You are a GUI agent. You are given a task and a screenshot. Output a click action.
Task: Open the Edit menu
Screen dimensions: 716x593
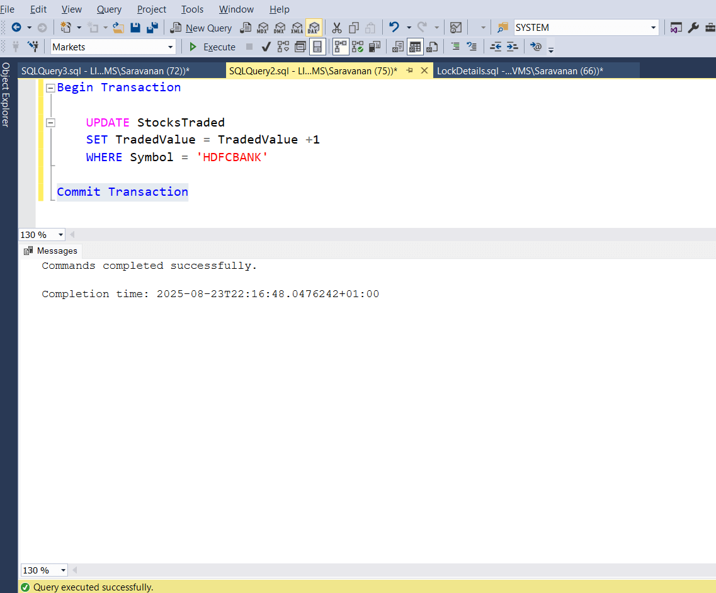(x=38, y=9)
